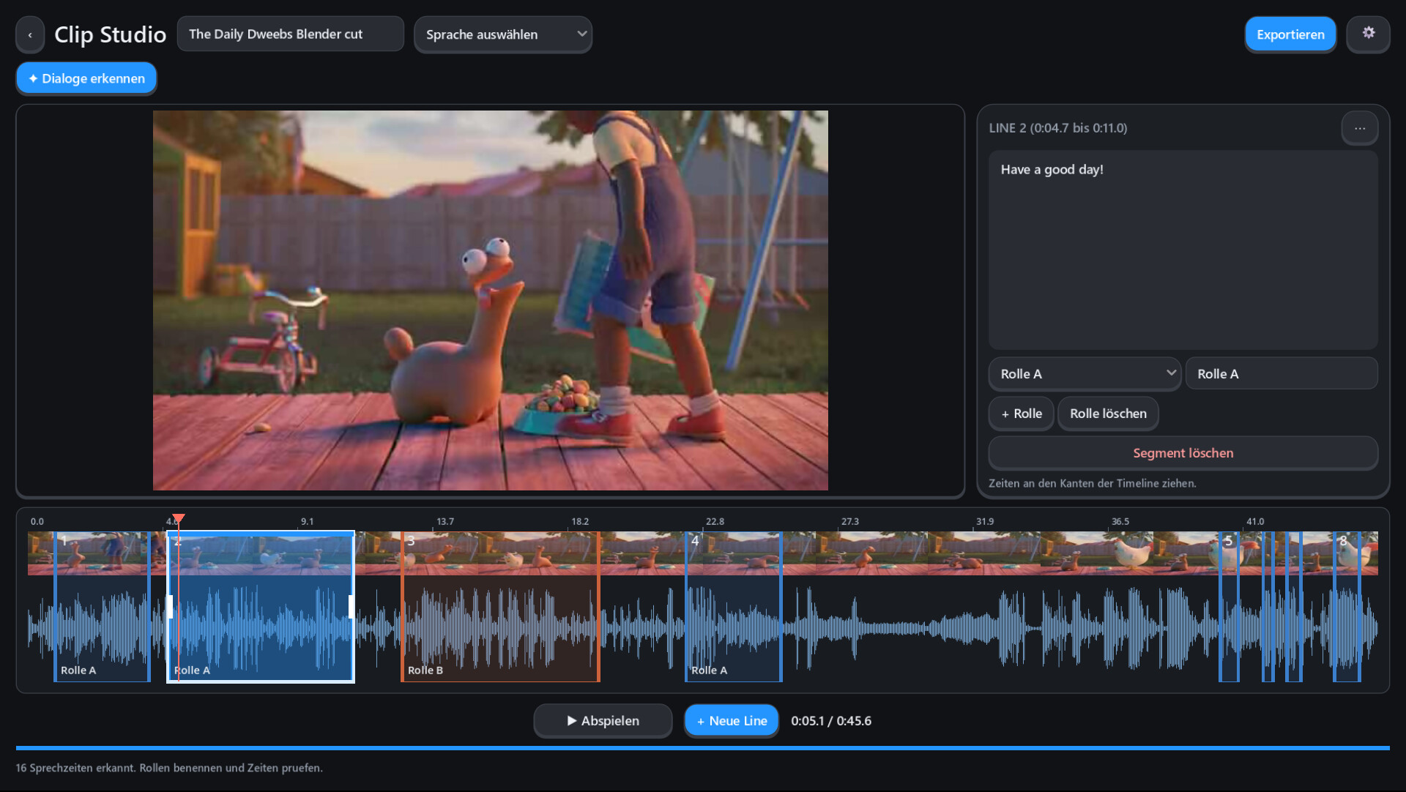
Task: Click the dialogue text area with 'Have a good day!'
Action: coord(1183,250)
